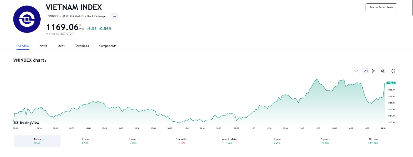Screen dimensions: 413x157
Task: Take a chart snapshot with camera icon
Action: tap(383, 71)
